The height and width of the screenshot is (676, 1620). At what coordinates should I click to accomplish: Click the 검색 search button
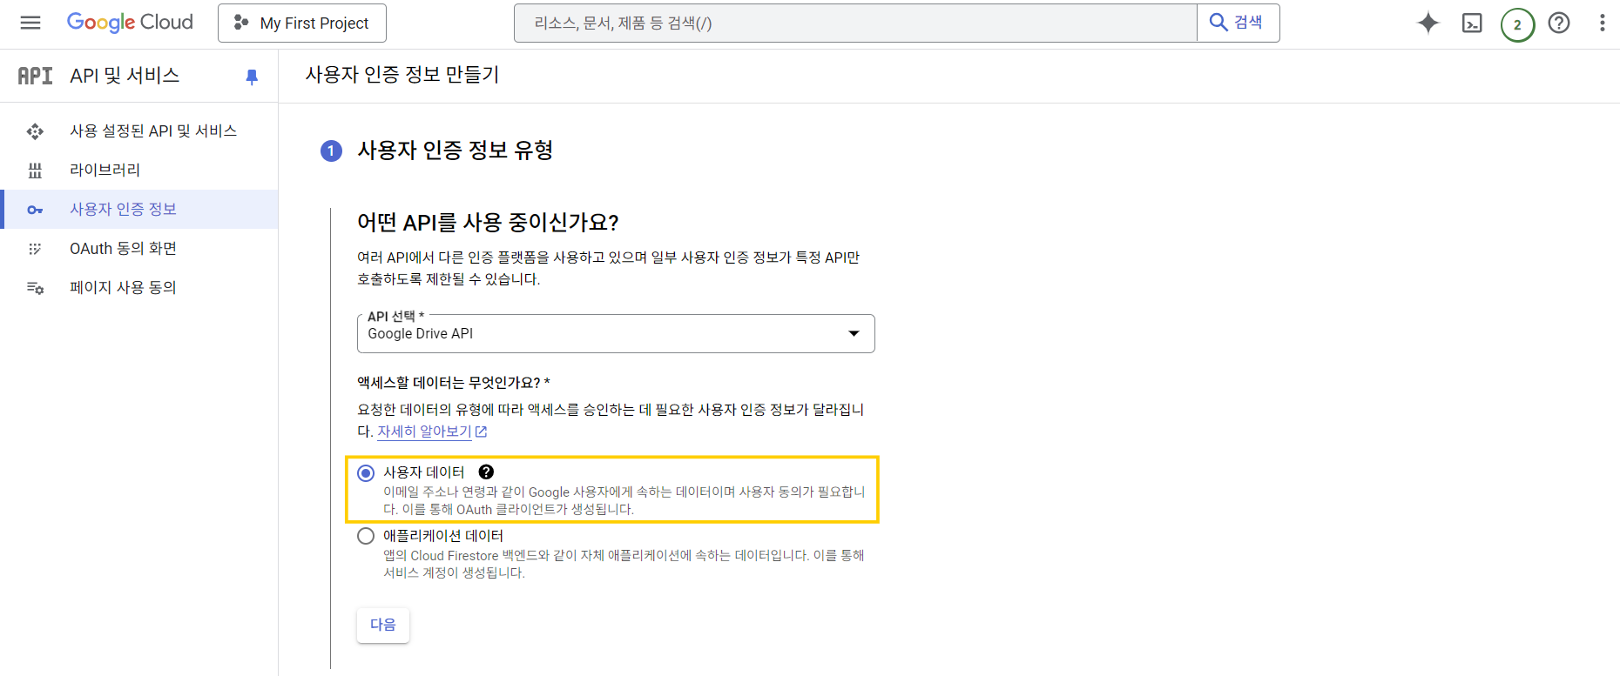[1238, 23]
